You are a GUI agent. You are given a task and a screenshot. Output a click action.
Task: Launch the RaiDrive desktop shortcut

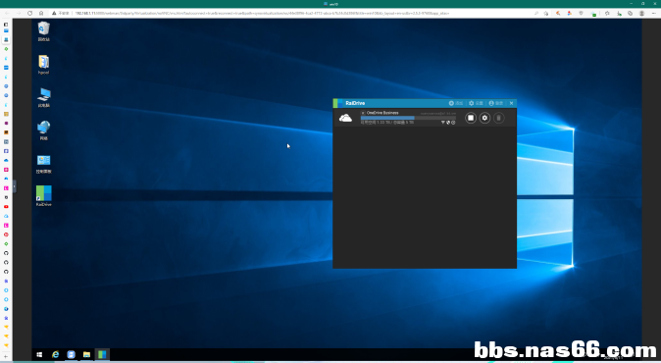coord(44,196)
